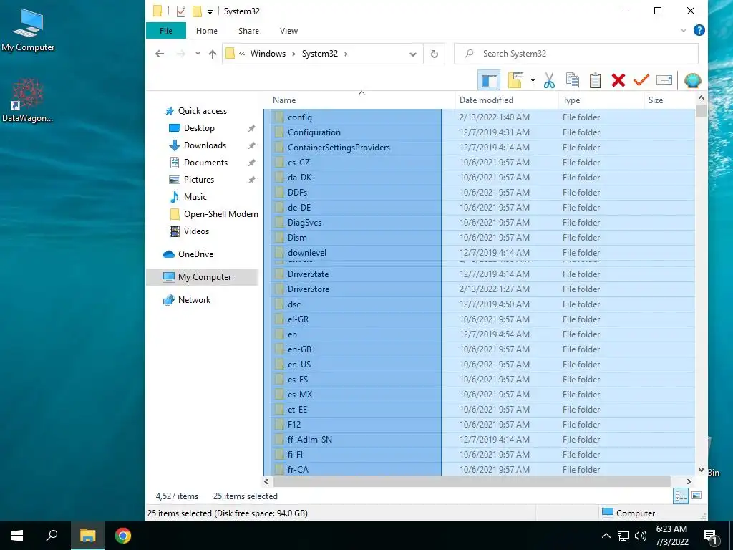Expand the ribbon with the chevron

pyautogui.click(x=683, y=30)
